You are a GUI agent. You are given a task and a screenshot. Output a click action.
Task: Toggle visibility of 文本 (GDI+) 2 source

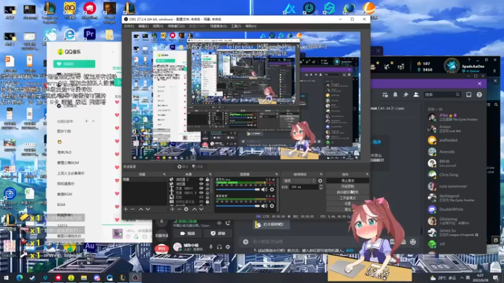[201, 193]
